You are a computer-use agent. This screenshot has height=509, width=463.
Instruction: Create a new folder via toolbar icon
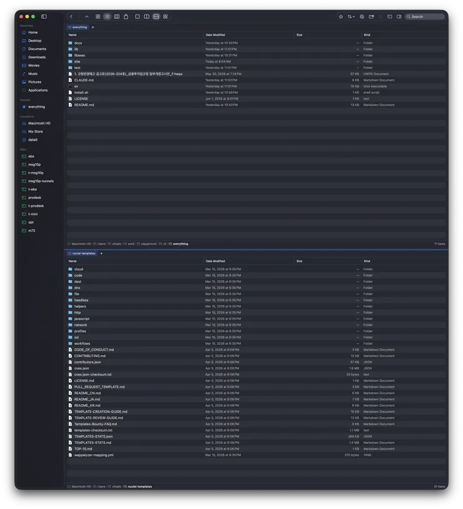[x=372, y=16]
